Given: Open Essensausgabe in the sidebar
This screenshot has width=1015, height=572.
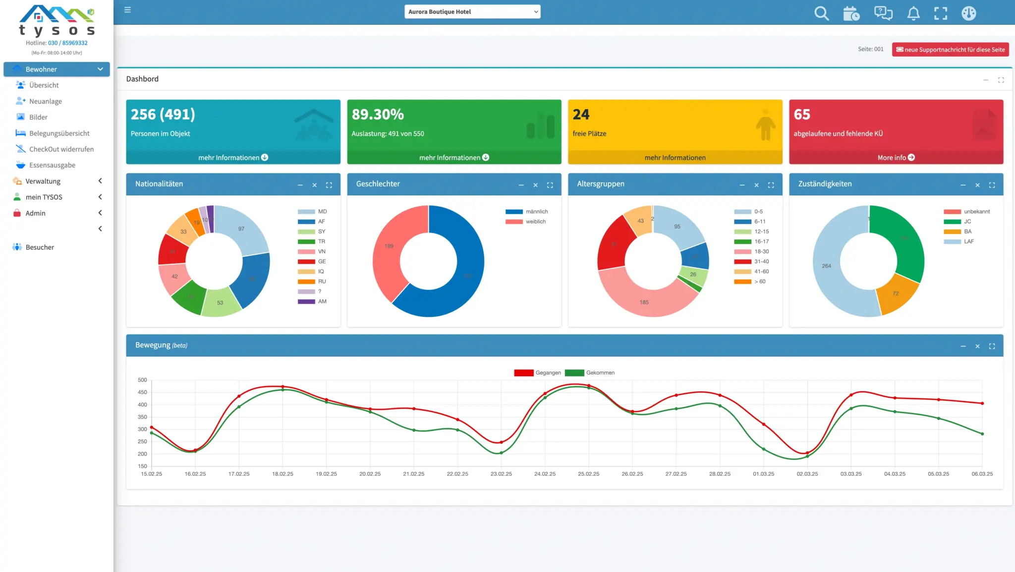Looking at the screenshot, I should [52, 165].
